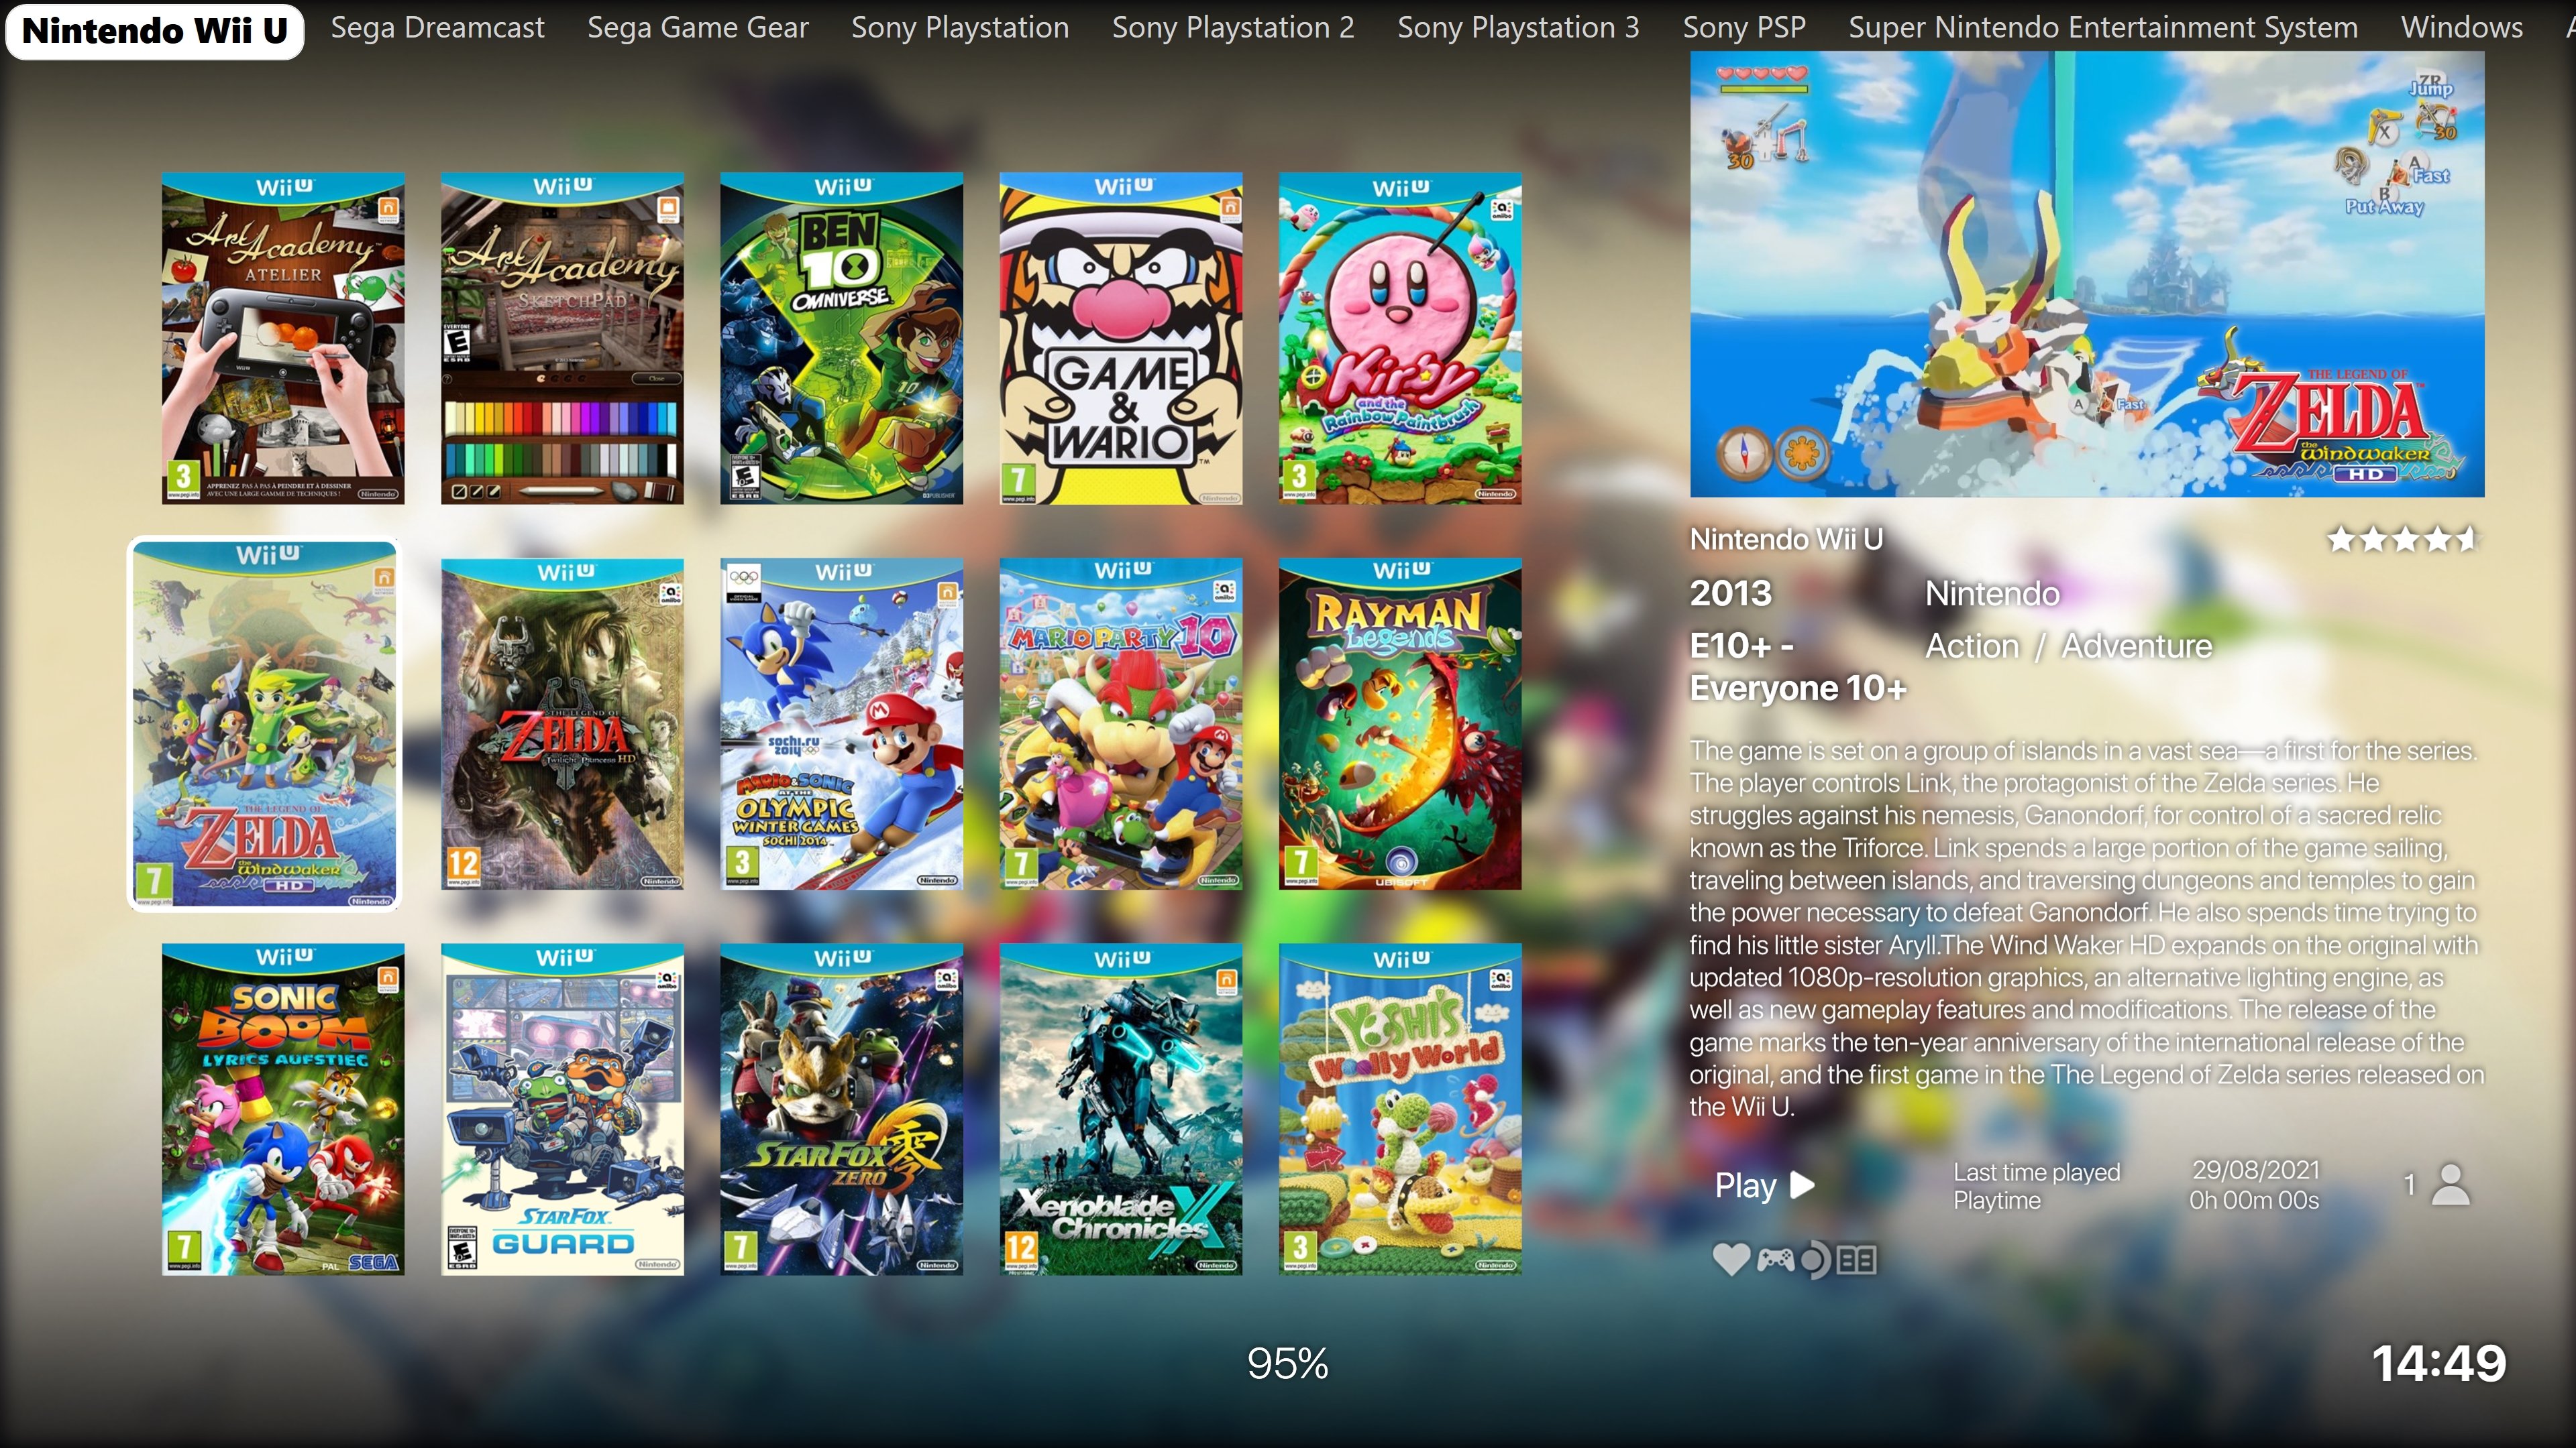Start the game with the Play button
The width and height of the screenshot is (2576, 1448).
1764,1185
